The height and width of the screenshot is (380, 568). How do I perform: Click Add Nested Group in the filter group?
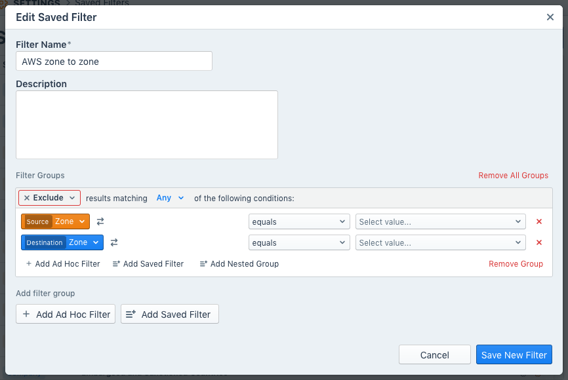(x=239, y=264)
